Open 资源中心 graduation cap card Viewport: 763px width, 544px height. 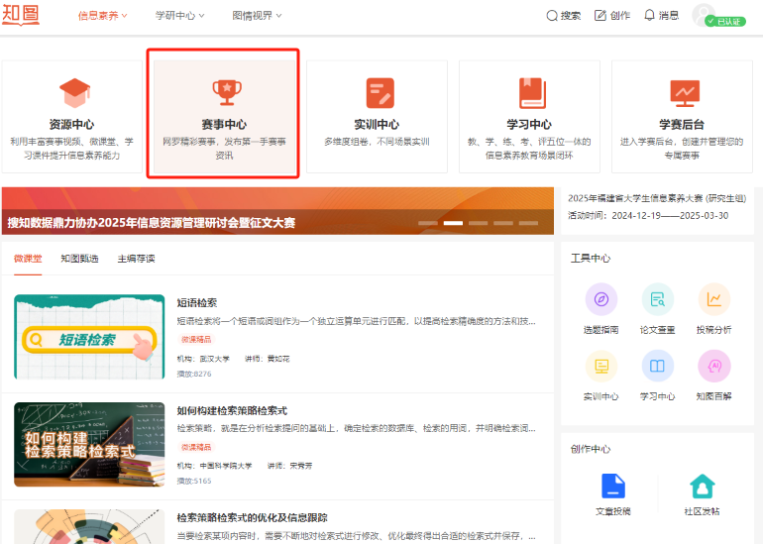pyautogui.click(x=71, y=116)
